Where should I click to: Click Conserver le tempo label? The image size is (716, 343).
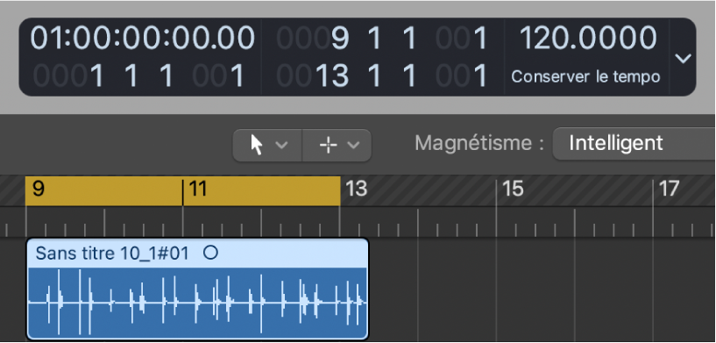click(x=586, y=76)
